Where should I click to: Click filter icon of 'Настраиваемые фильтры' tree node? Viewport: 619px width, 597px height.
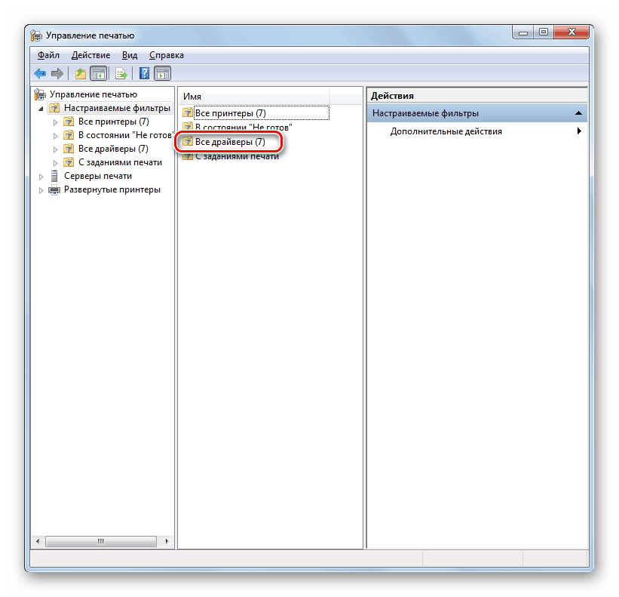(x=54, y=108)
